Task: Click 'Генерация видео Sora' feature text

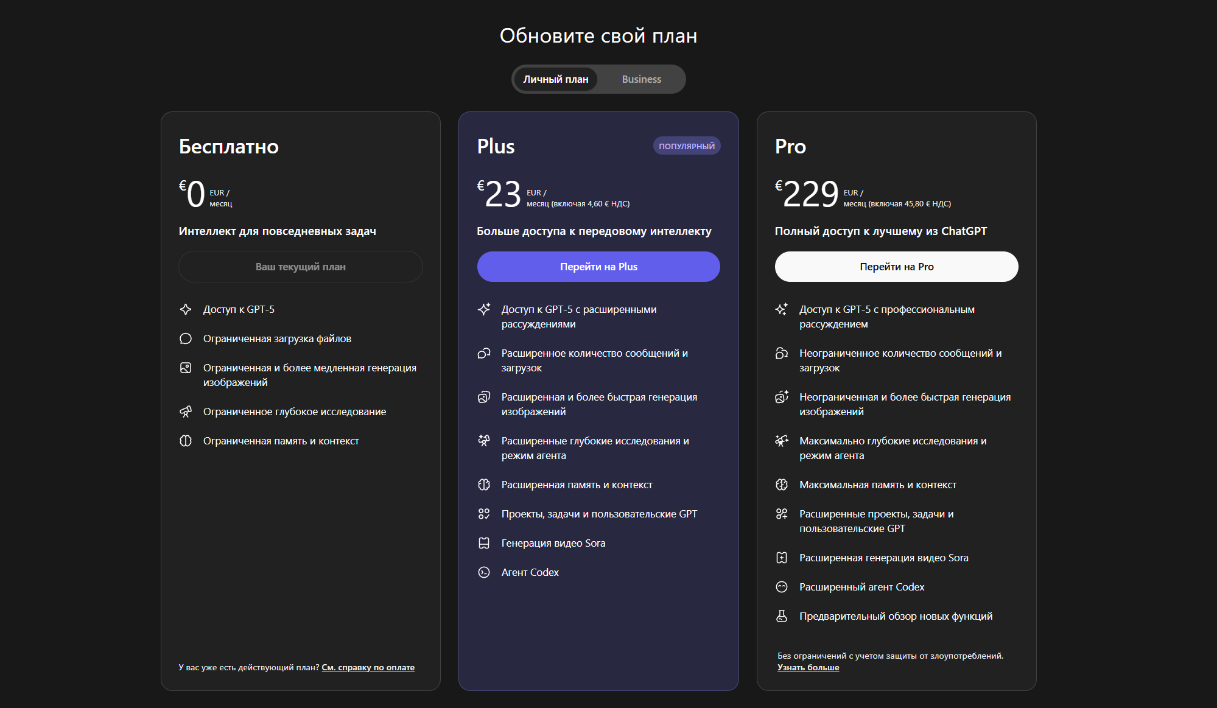Action: tap(553, 543)
